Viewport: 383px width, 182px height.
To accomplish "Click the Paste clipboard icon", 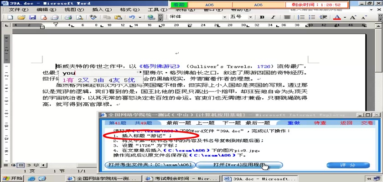I will (118, 17).
